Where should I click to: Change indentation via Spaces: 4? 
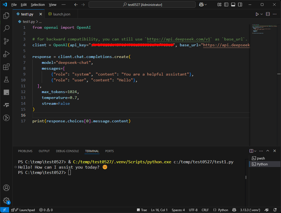[x=178, y=210]
